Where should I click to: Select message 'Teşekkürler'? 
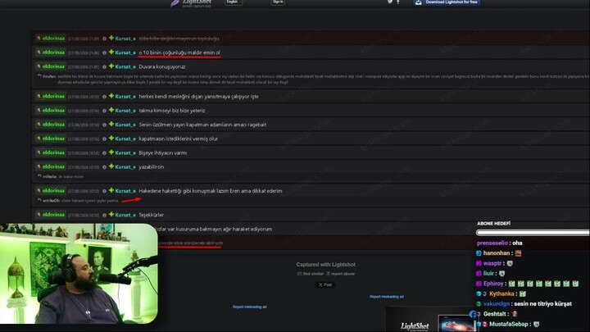(x=152, y=215)
